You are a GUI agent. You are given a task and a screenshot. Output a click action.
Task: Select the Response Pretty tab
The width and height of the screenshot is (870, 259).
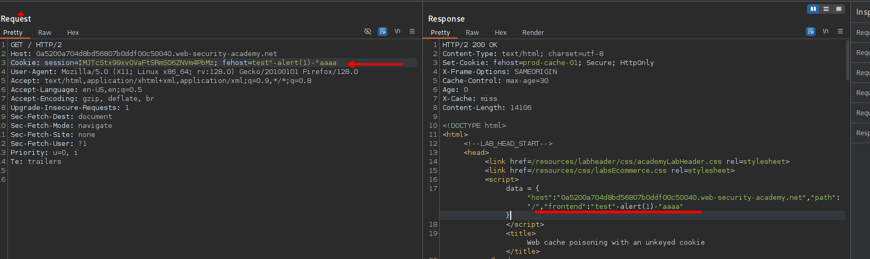(440, 33)
